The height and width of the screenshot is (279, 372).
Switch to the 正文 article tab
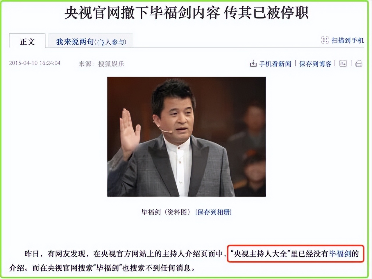point(27,41)
